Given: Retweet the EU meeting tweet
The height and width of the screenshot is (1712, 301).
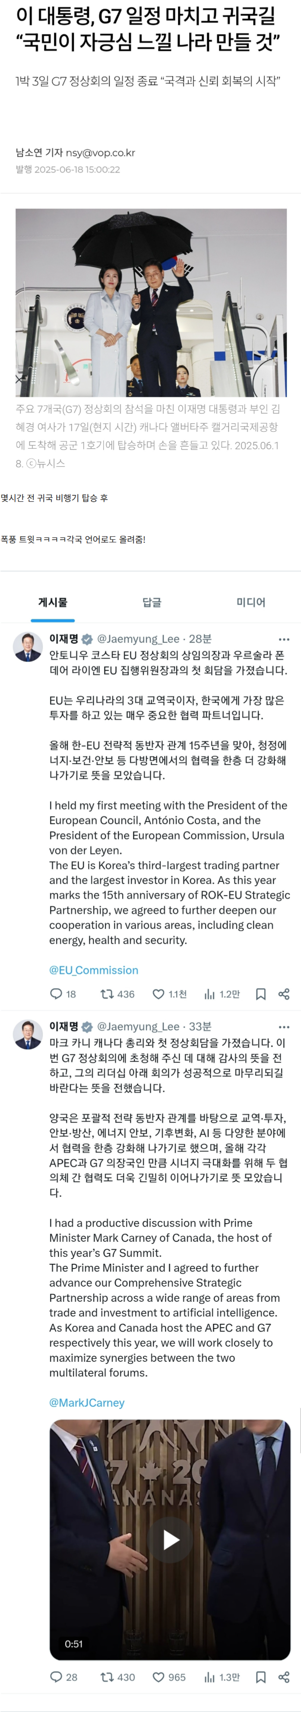Looking at the screenshot, I should pos(106,994).
